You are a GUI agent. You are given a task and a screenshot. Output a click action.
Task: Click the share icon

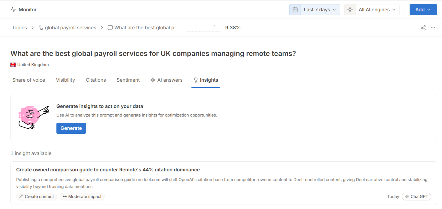coord(423,28)
